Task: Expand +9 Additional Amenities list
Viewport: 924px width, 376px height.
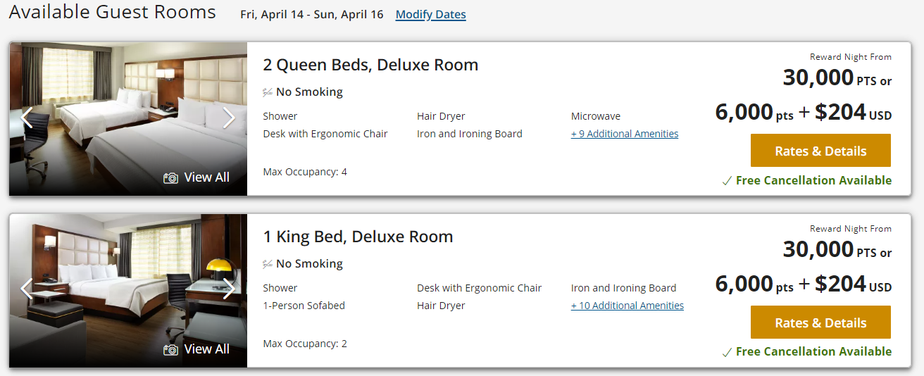Action: pos(625,134)
